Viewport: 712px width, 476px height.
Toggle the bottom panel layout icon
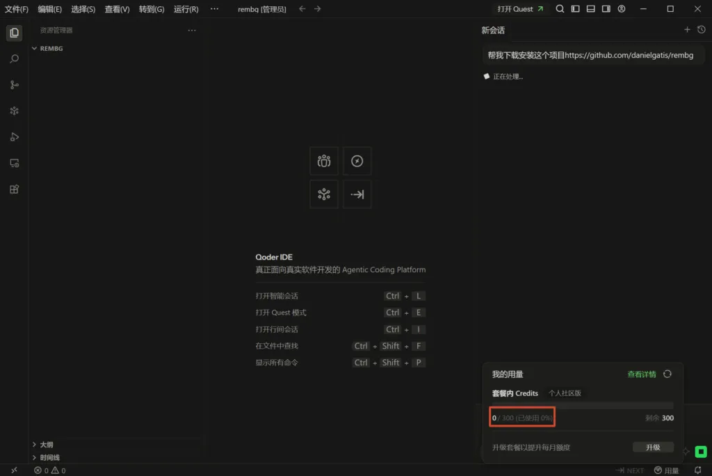pyautogui.click(x=591, y=8)
